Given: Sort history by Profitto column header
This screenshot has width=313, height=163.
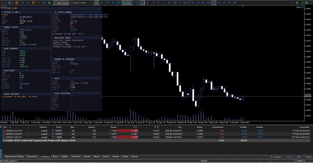Looking at the screenshot, I should [243, 127].
